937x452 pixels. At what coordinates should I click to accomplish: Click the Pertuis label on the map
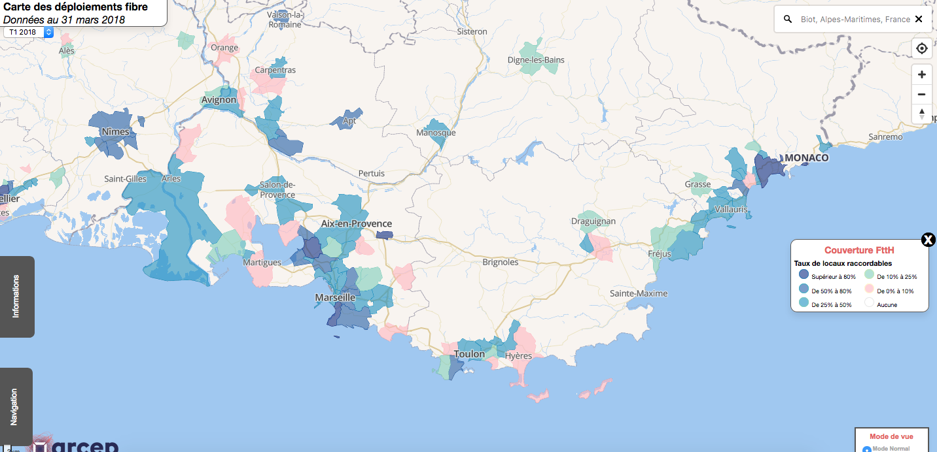372,174
